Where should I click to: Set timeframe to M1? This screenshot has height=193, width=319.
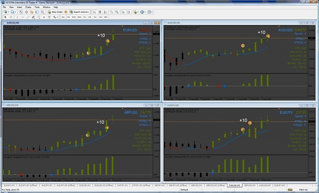click(x=63, y=17)
